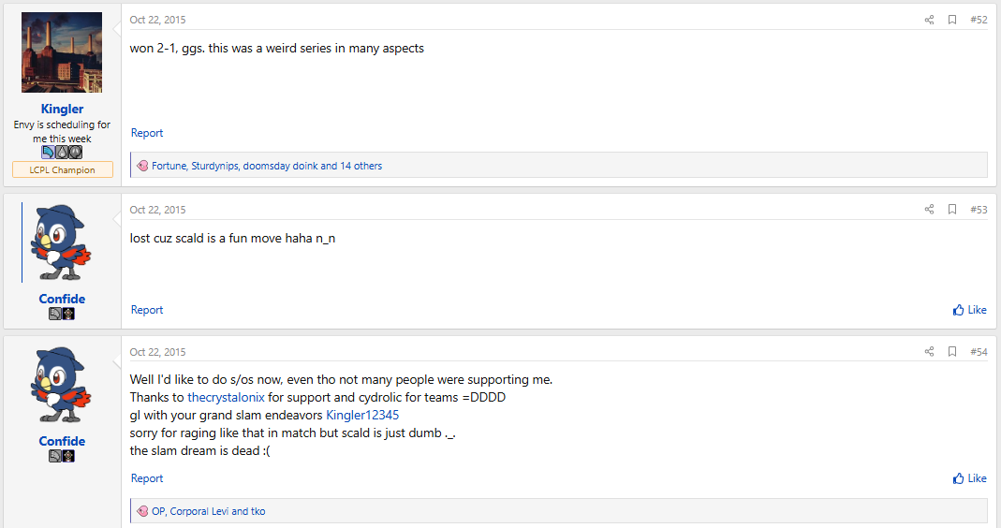The height and width of the screenshot is (528, 1001).
Task: Bookmark post #52
Action: pyautogui.click(x=952, y=20)
